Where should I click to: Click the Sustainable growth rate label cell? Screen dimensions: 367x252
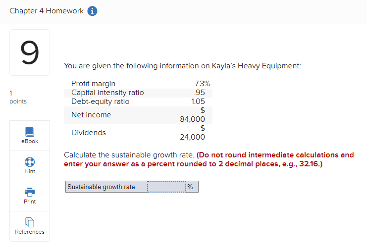click(102, 187)
